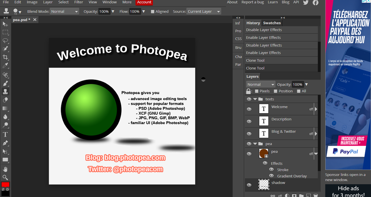The image size is (371, 197).
Task: Open the Layer menu
Action: click(48, 2)
